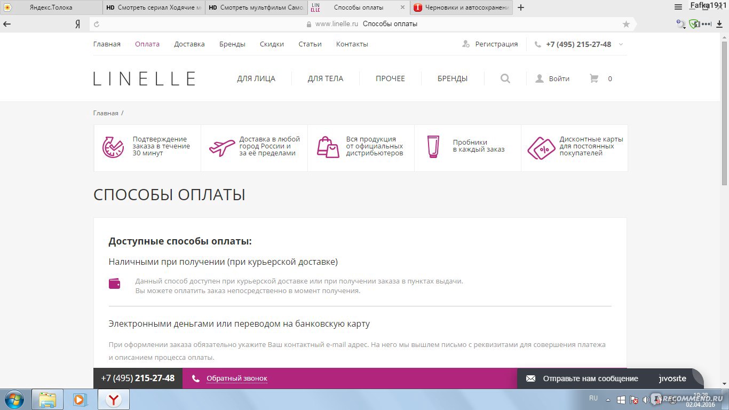Click the Наличными при получении heading
The image size is (729, 410).
[x=223, y=262]
